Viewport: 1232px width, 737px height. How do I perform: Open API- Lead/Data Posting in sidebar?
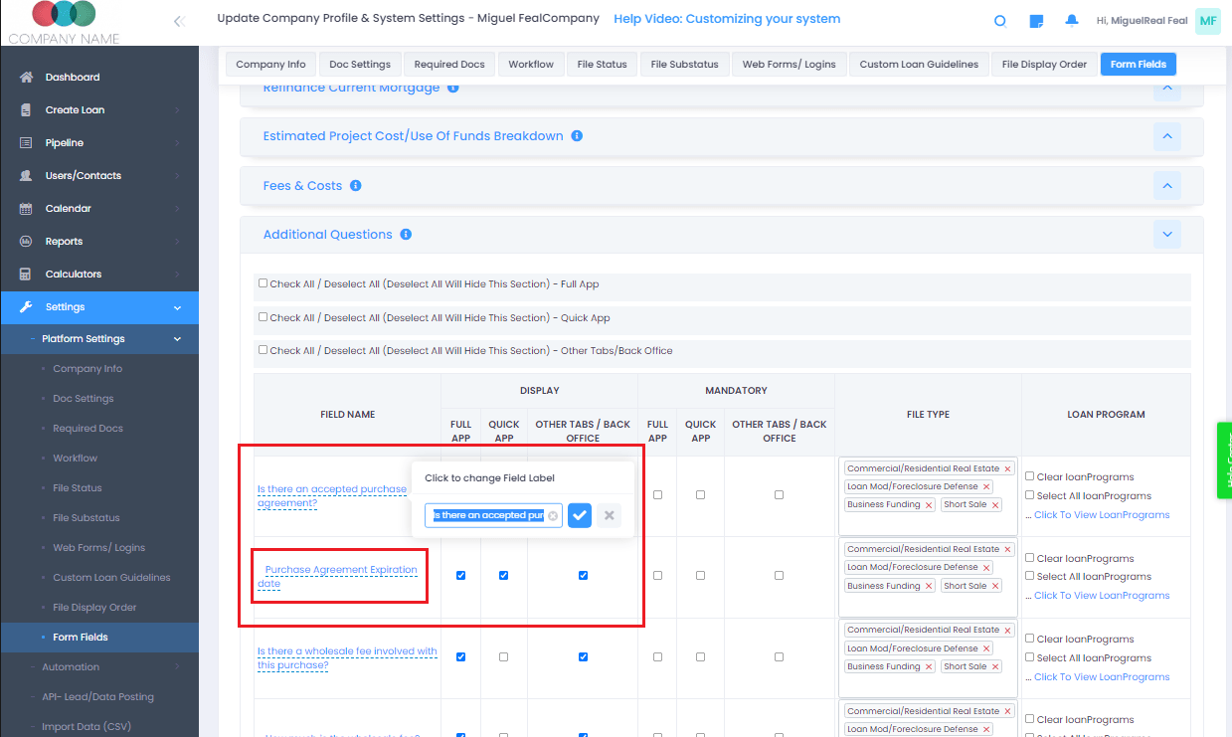point(97,697)
